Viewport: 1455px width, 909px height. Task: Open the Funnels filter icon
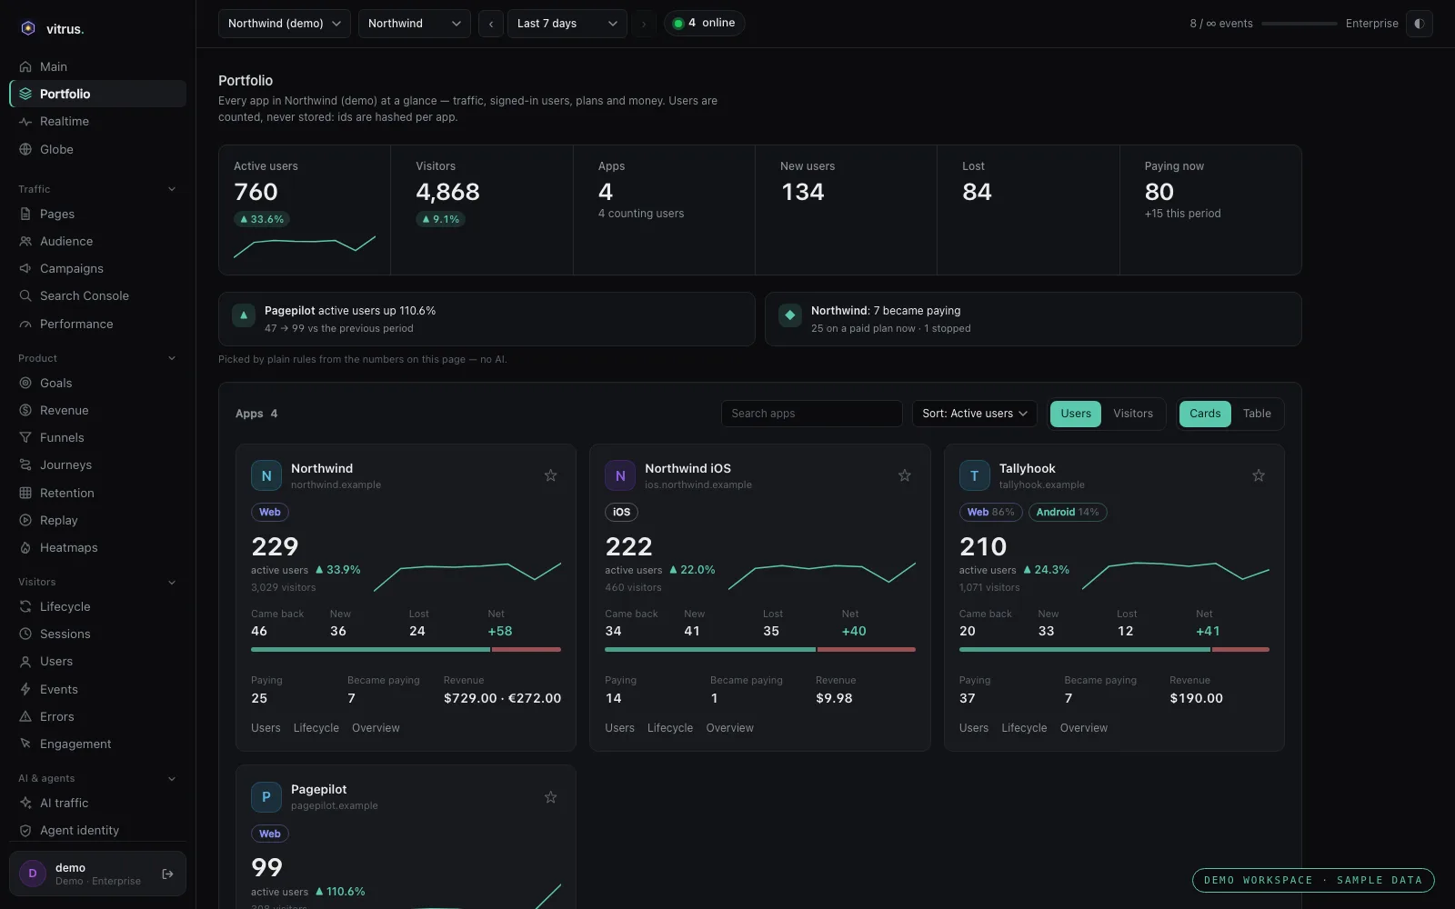coord(25,437)
